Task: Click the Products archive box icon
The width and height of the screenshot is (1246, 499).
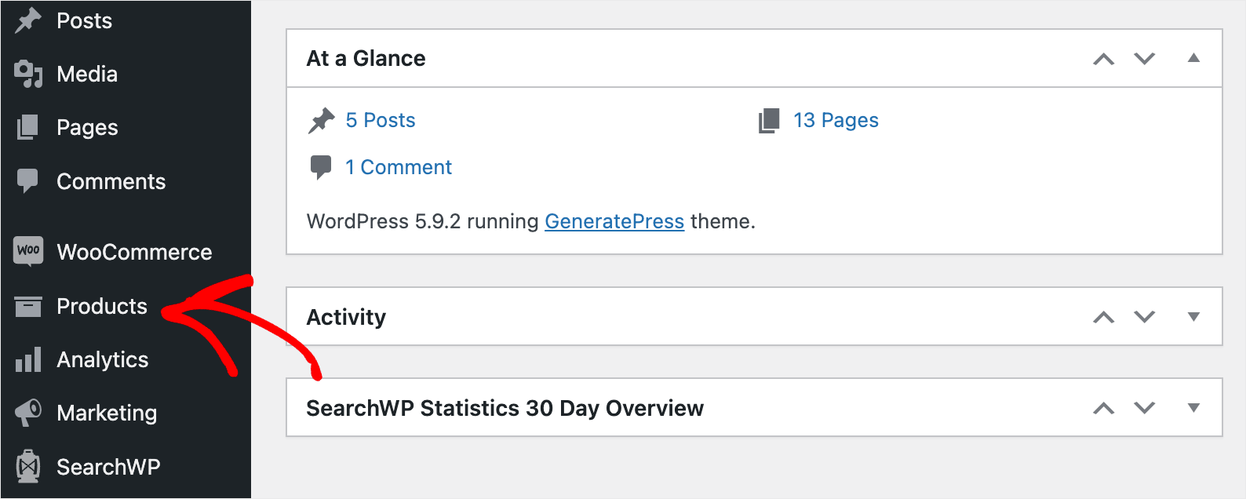Action: point(28,306)
